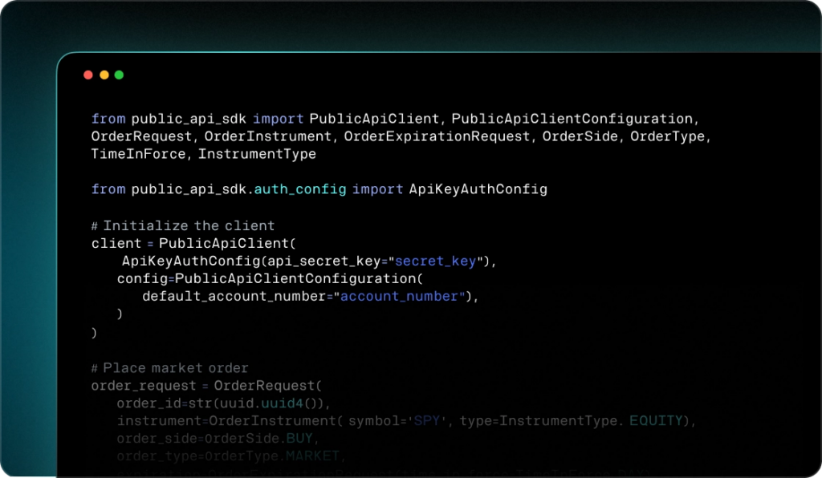Click TimeInForce in the import list
822x478 pixels.
tap(138, 155)
